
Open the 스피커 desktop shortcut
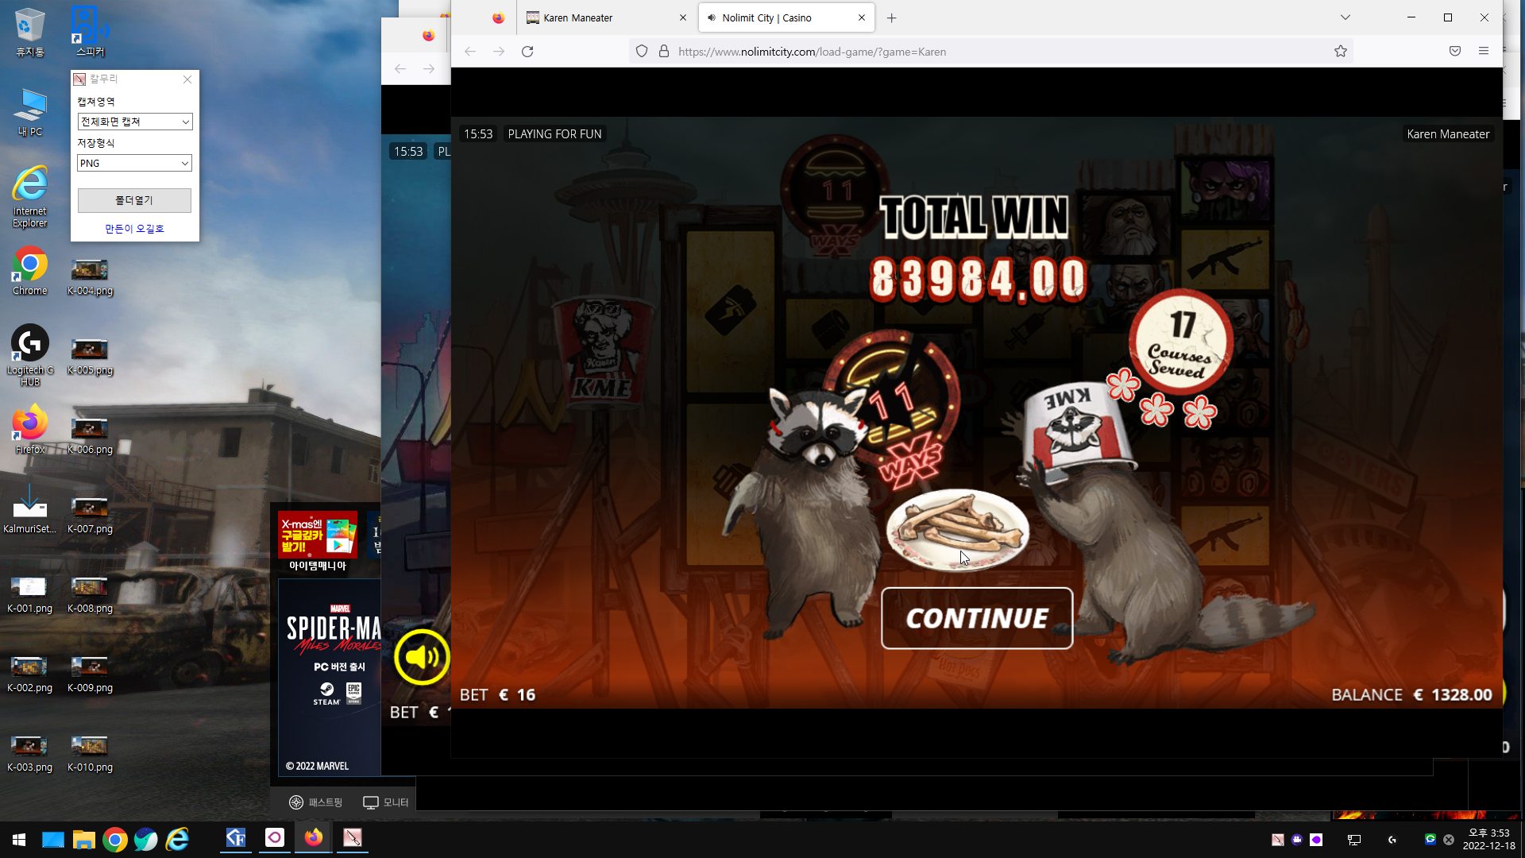pos(90,32)
